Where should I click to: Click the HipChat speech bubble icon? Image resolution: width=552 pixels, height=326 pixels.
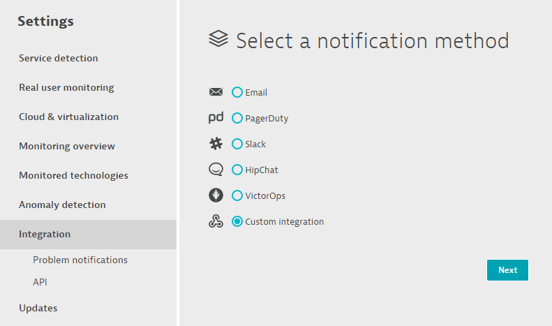click(216, 170)
